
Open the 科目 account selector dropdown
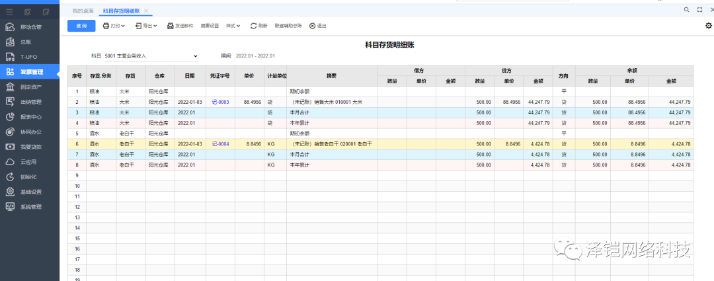tap(196, 56)
